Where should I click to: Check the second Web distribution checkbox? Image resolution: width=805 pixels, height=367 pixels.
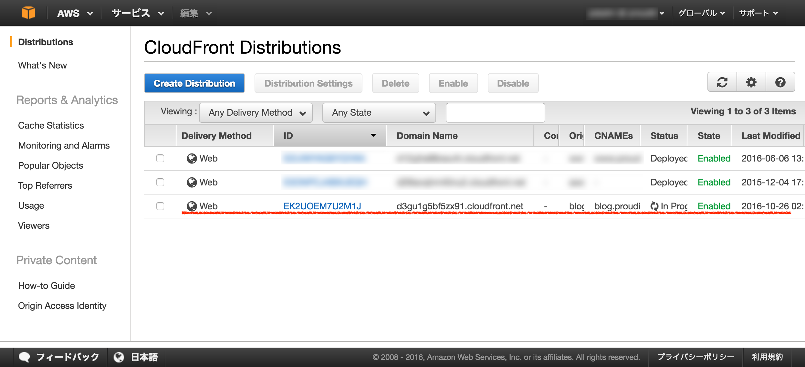pyautogui.click(x=160, y=182)
